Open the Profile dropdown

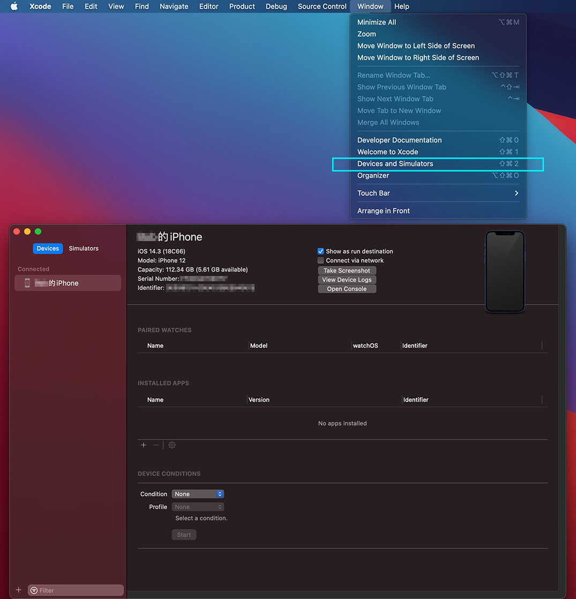pos(198,507)
